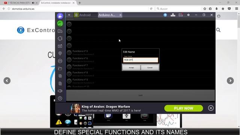240x135 pixels.
Task: Click the website search magnifier icon
Action: click(x=218, y=30)
